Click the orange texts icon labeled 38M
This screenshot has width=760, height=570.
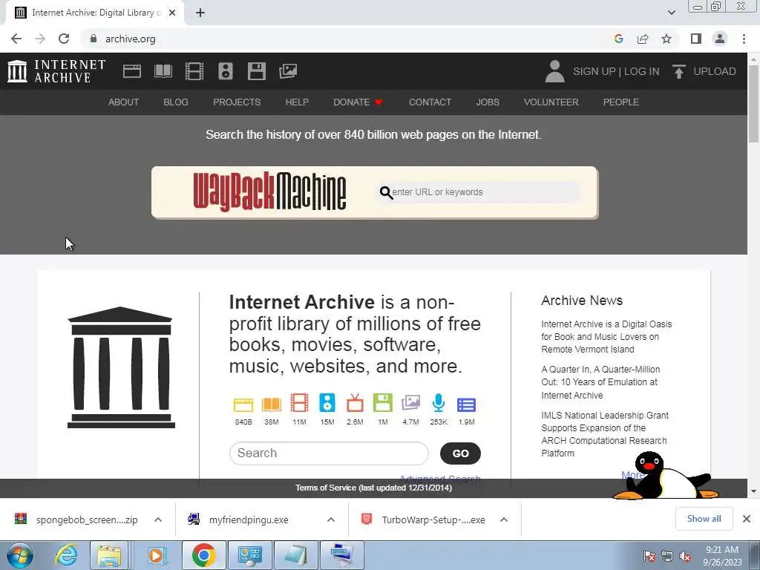coord(272,404)
